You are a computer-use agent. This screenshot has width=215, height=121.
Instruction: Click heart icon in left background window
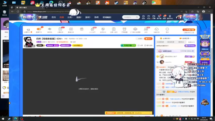pyautogui.click(x=4, y=88)
